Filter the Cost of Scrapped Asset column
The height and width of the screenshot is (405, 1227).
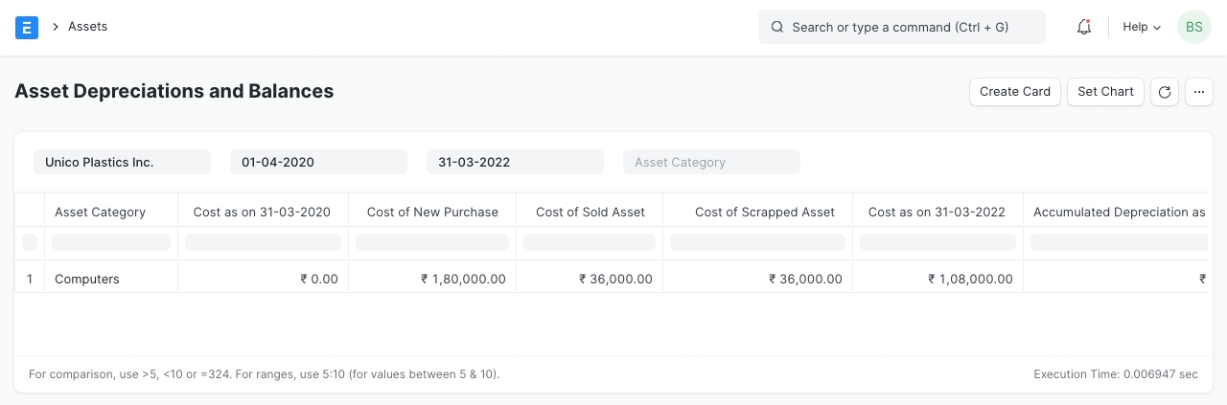(x=757, y=242)
